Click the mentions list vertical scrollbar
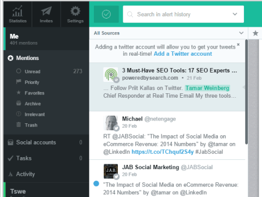The width and height of the screenshot is (262, 197). pyautogui.click(x=246, y=92)
